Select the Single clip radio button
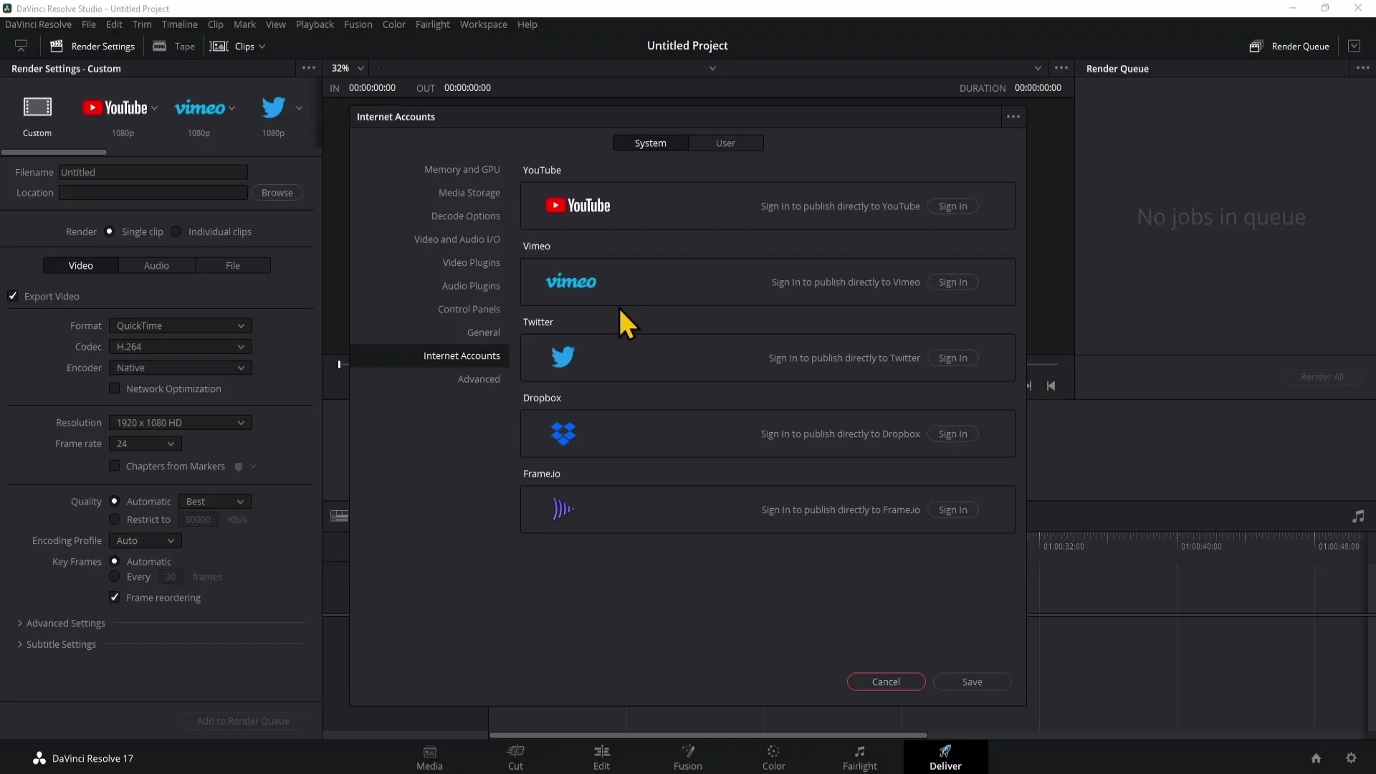 coord(109,231)
